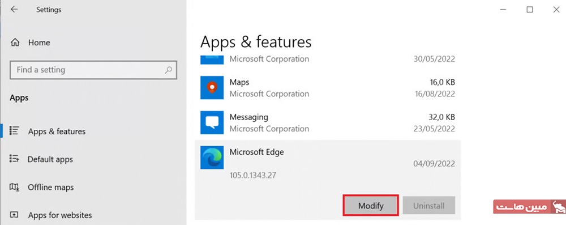
Task: Open the Home settings page
Action: click(39, 43)
